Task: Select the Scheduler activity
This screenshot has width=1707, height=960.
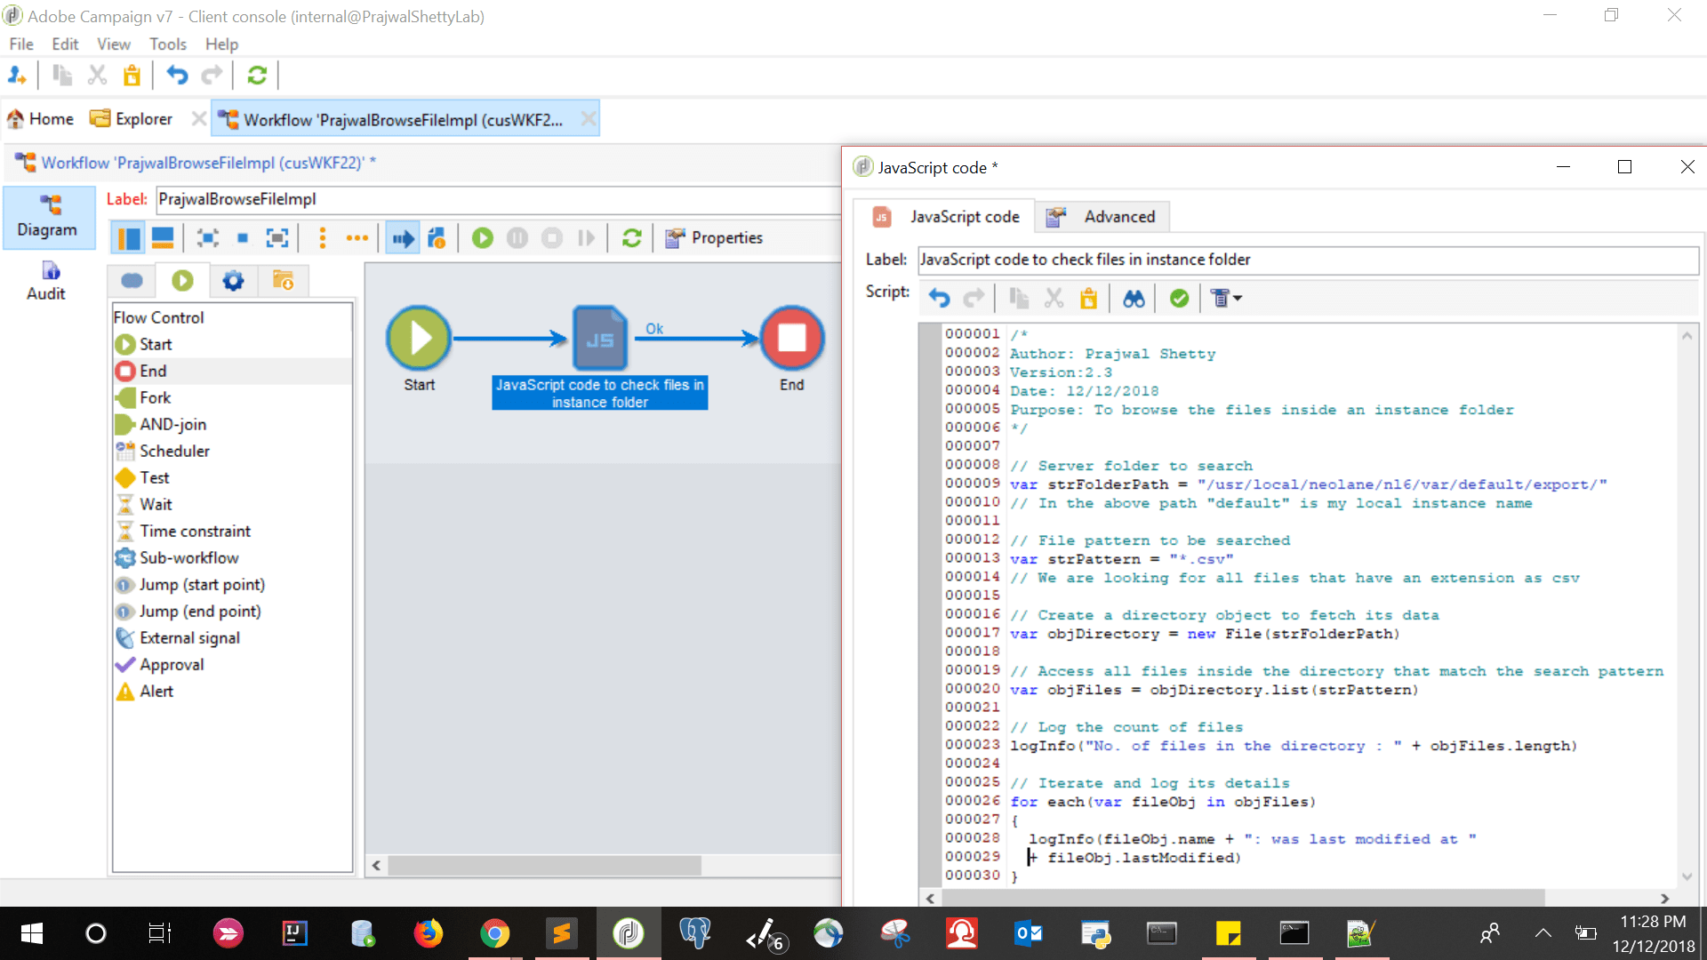Action: click(173, 451)
